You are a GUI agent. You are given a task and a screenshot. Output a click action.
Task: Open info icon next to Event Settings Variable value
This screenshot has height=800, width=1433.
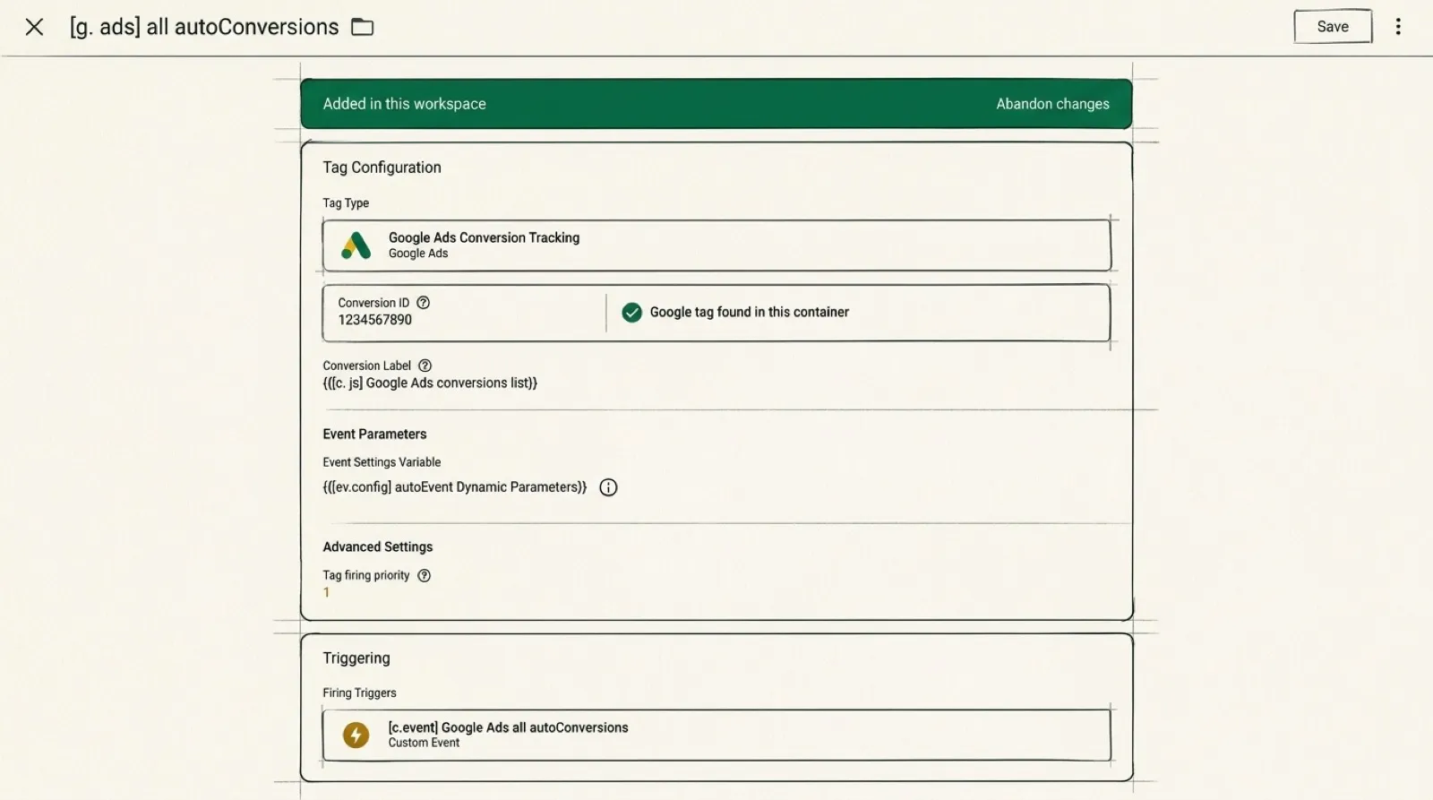pos(608,487)
